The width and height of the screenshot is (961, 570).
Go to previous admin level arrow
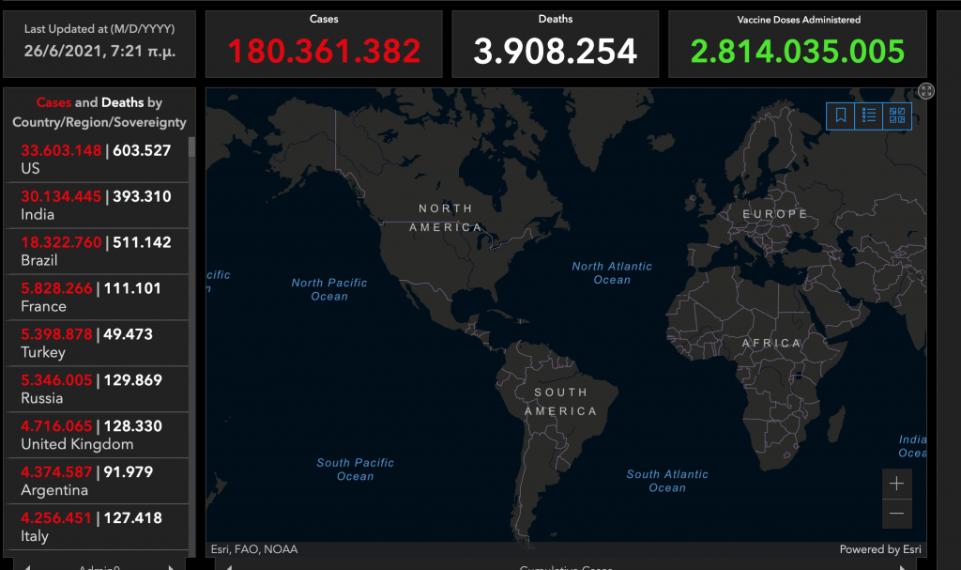point(27,566)
